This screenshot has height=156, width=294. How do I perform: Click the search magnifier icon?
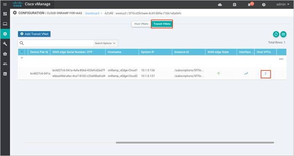coord(22,43)
